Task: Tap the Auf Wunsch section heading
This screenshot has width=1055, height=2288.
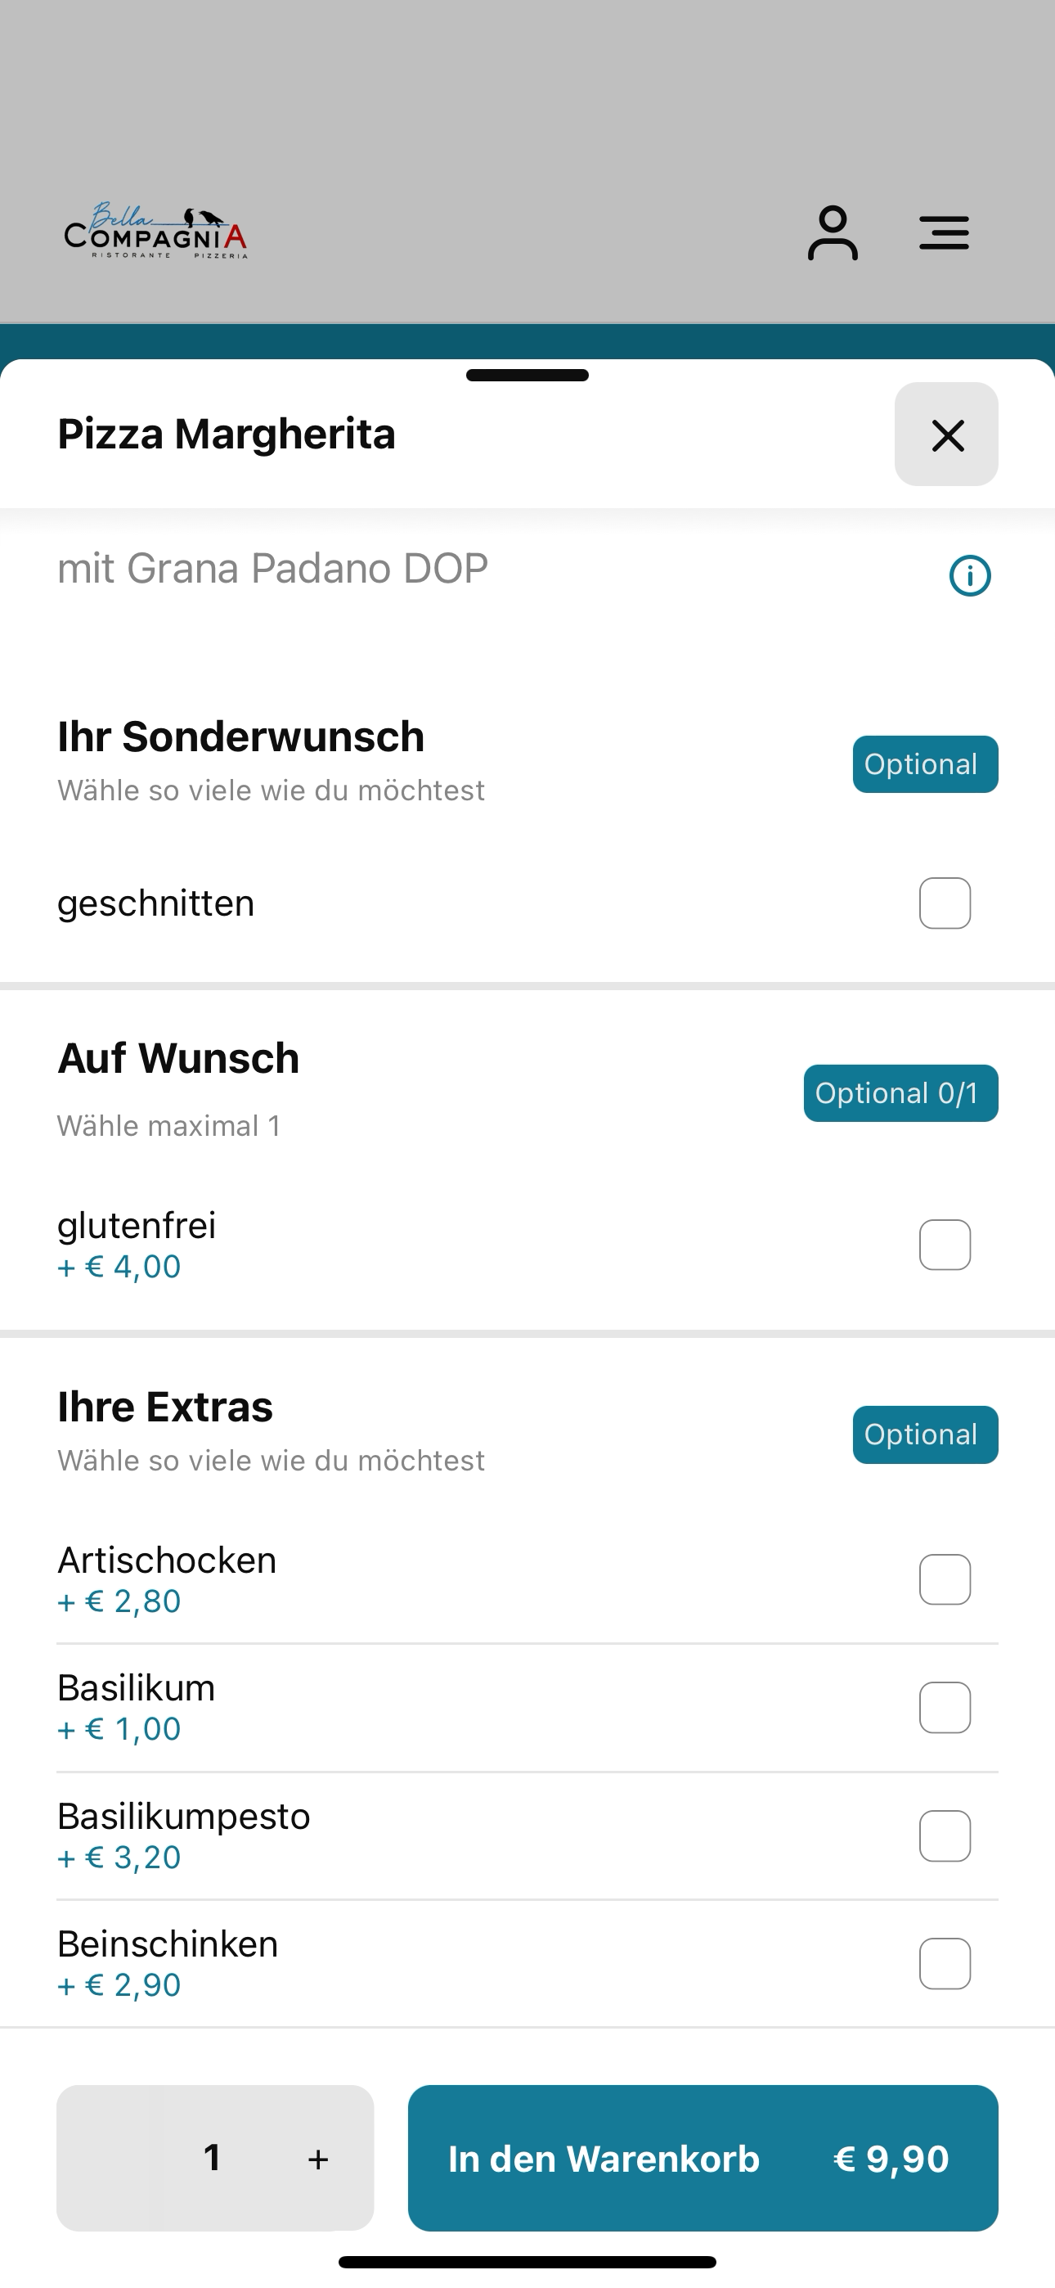Action: (178, 1059)
